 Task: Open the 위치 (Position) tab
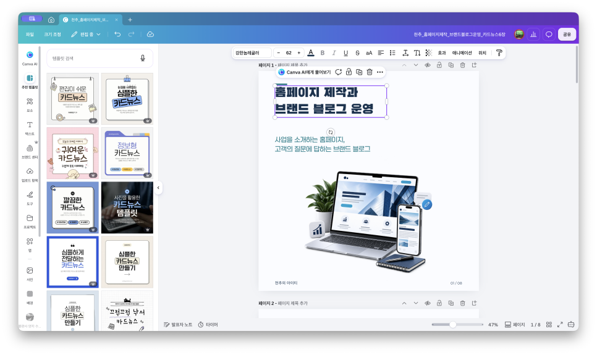pos(482,53)
